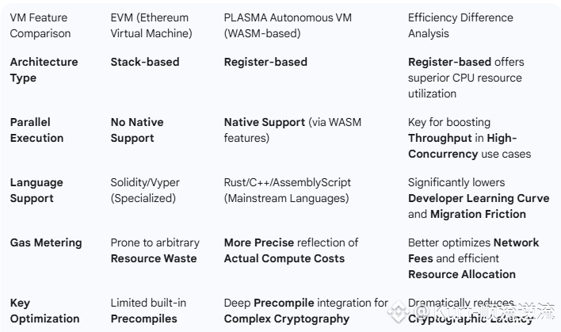
Task: Select the "No Native Support" cell
Action: [x=137, y=130]
